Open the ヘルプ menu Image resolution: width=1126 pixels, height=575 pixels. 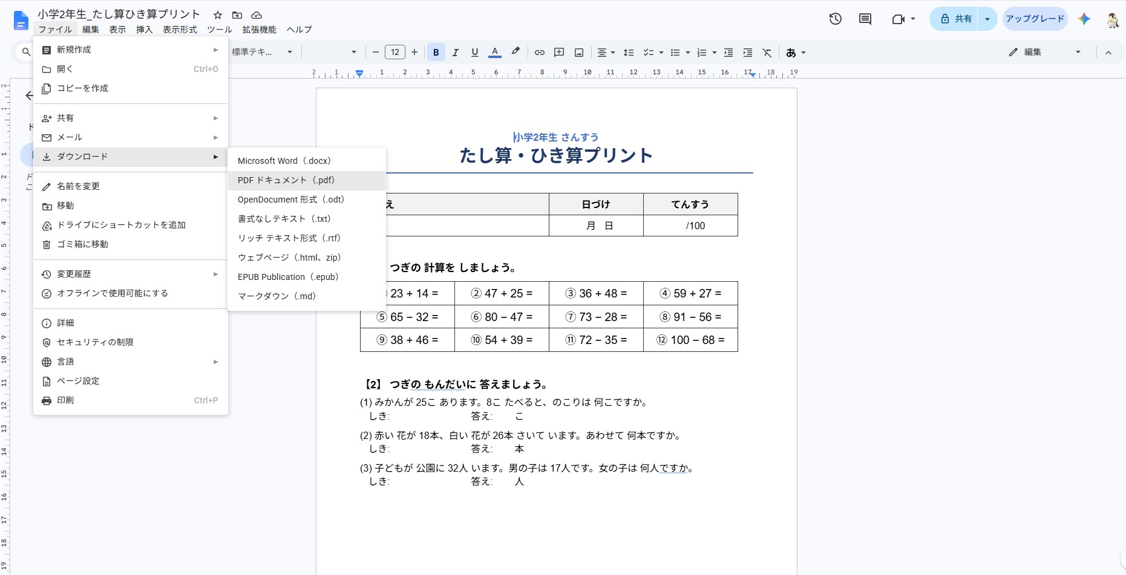(x=300, y=30)
